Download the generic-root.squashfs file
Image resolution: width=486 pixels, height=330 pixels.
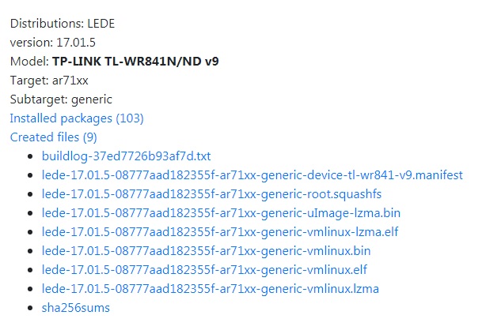pos(211,194)
